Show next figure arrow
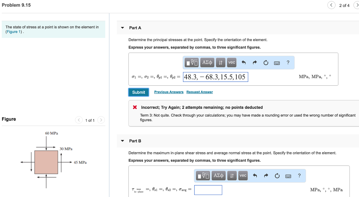The width and height of the screenshot is (359, 197). (x=101, y=120)
